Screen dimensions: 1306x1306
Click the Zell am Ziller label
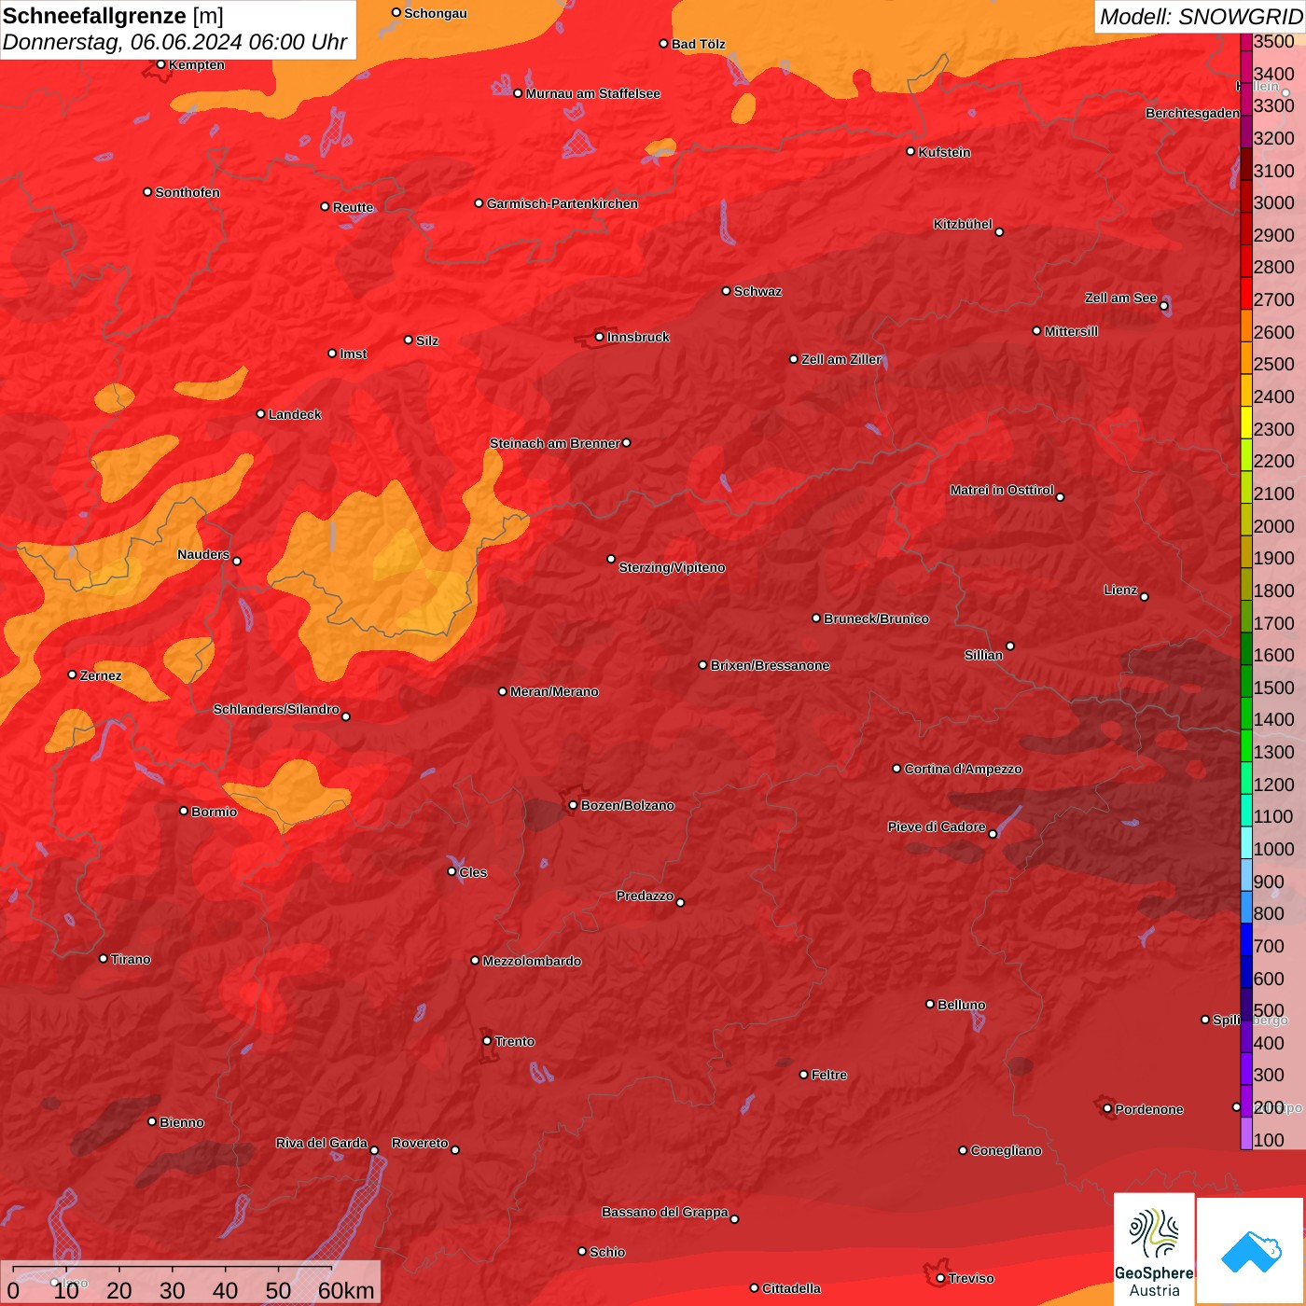pyautogui.click(x=841, y=359)
